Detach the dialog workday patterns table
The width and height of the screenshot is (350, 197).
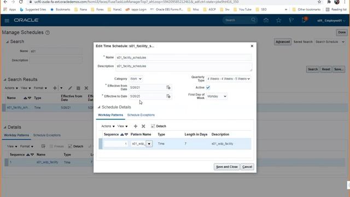[159, 126]
